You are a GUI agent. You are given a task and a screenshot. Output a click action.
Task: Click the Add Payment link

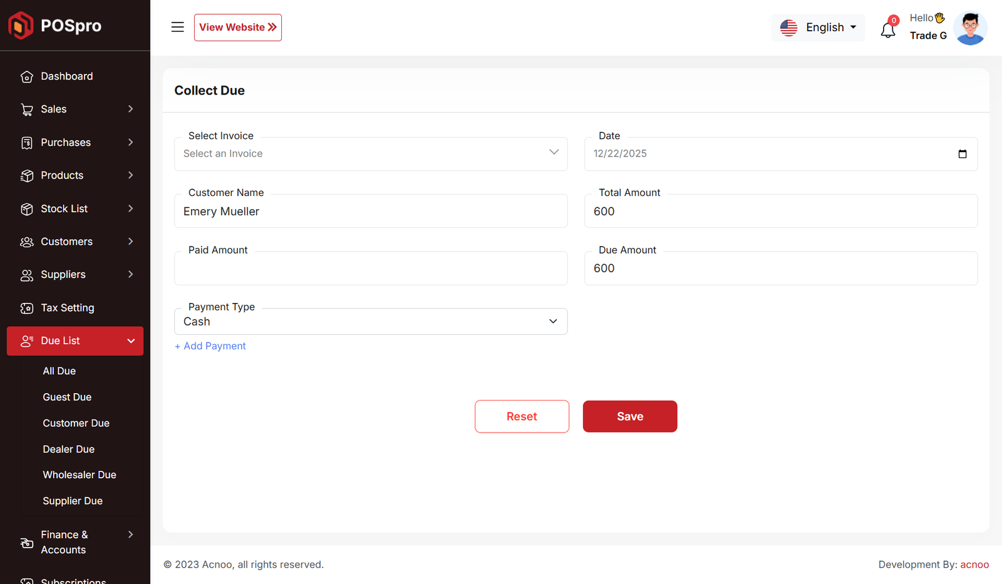[x=210, y=346]
